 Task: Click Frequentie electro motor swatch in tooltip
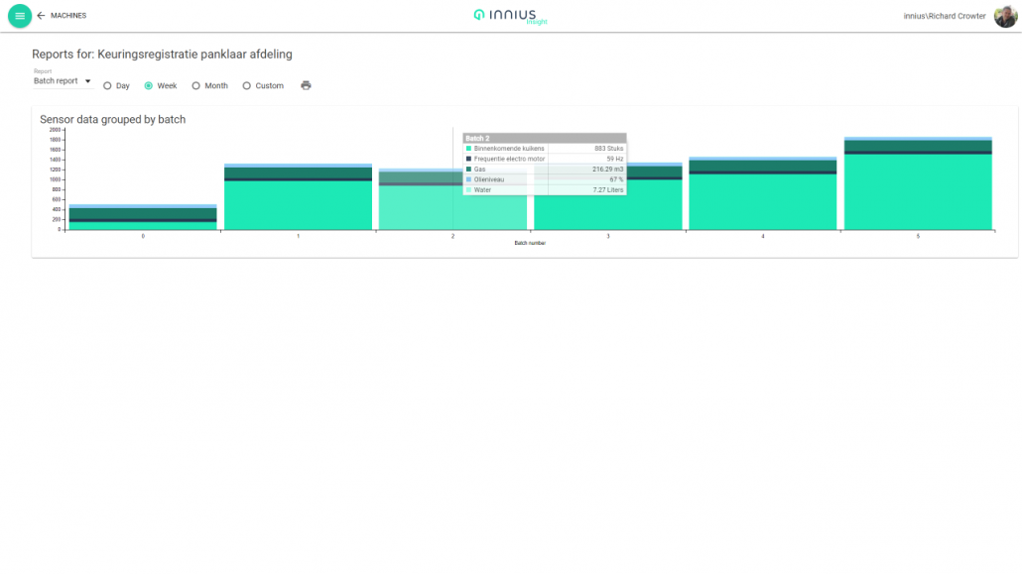pyautogui.click(x=468, y=159)
